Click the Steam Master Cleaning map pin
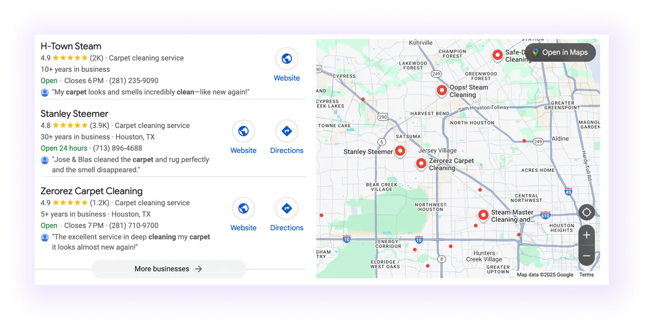This screenshot has width=651, height=327. coord(483,215)
